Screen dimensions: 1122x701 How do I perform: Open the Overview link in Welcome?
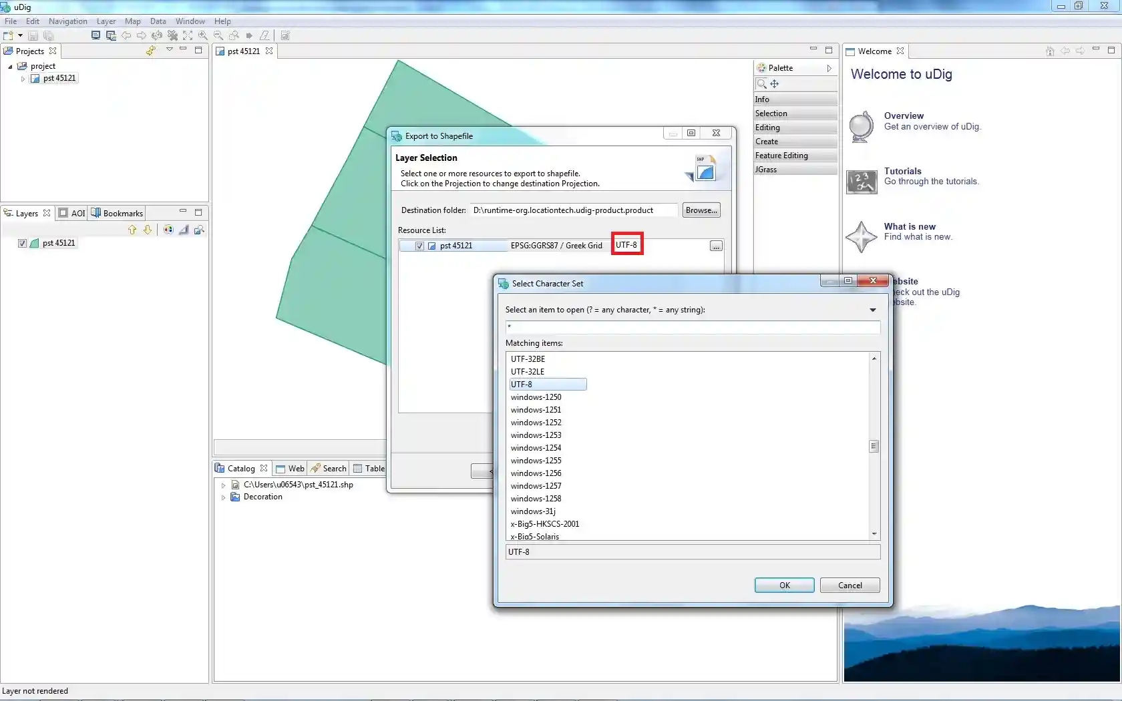(x=904, y=115)
